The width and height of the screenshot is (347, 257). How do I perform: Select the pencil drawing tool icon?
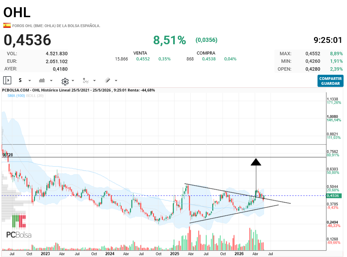108,80
